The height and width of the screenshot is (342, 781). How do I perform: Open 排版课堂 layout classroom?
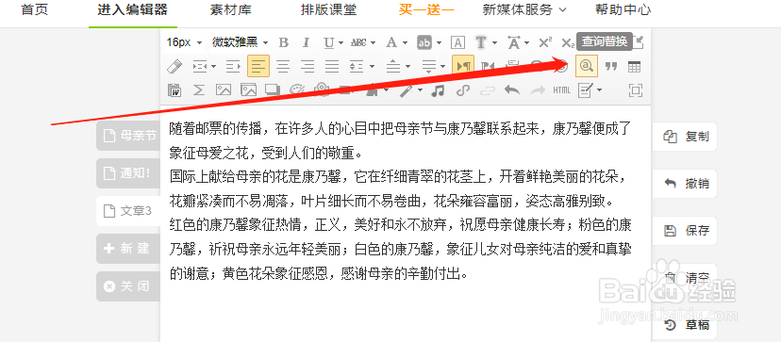pos(329,9)
